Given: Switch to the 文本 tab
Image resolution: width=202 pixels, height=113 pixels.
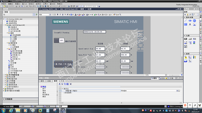Looking at the screenshot, I should [x=62, y=81].
